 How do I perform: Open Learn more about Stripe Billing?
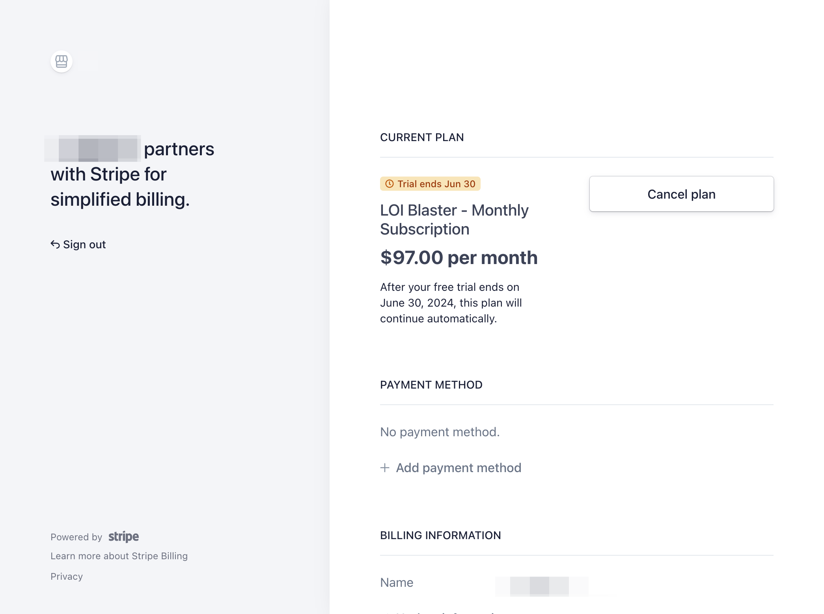[x=119, y=556]
